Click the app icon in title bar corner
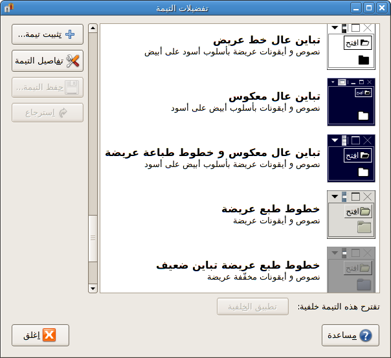This screenshot has width=391, height=358. click(8, 8)
